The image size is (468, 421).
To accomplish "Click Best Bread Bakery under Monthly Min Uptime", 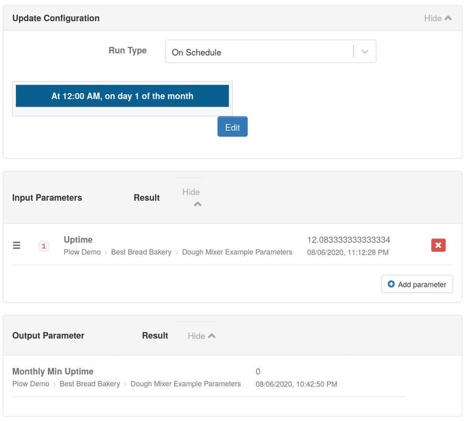I will [90, 384].
